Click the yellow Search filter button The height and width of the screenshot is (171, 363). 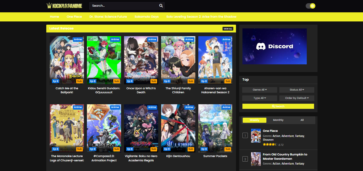pos(278,106)
